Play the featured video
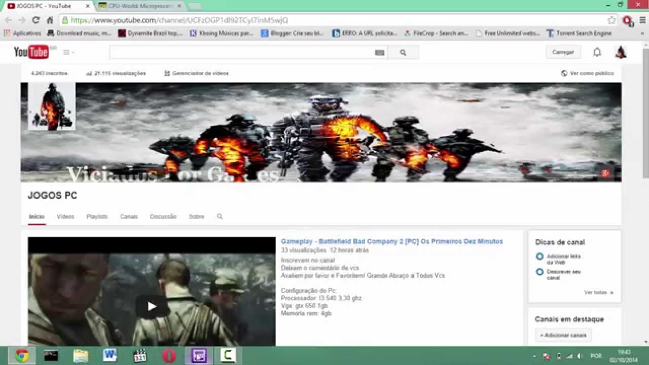 pyautogui.click(x=152, y=306)
